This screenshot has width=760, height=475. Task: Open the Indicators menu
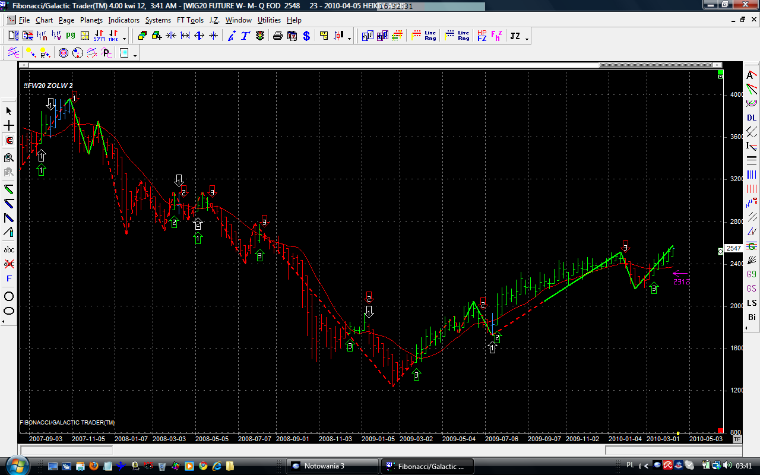tap(123, 20)
